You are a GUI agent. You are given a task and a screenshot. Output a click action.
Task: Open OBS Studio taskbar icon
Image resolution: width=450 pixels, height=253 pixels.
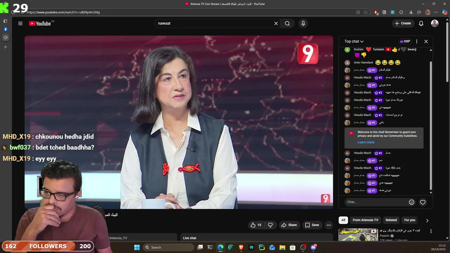[303, 247]
